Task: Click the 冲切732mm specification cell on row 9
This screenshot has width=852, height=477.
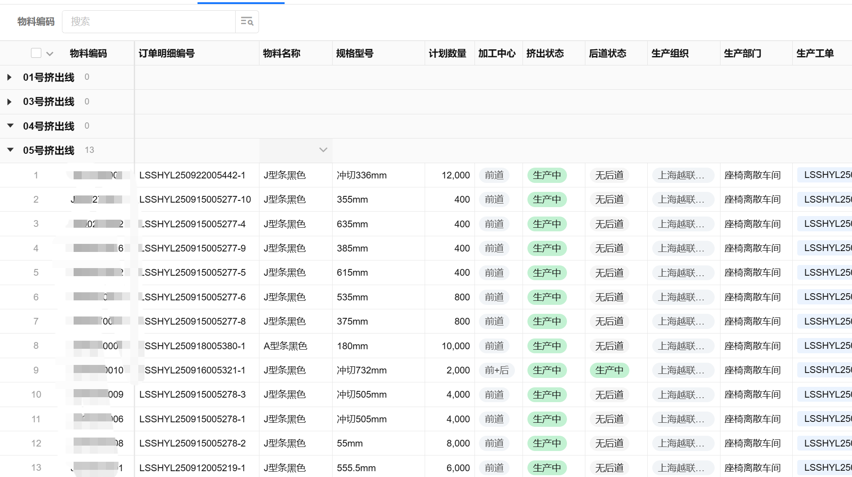Action: click(x=362, y=370)
